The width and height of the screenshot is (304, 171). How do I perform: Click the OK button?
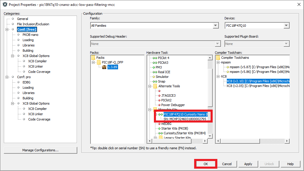(206, 164)
